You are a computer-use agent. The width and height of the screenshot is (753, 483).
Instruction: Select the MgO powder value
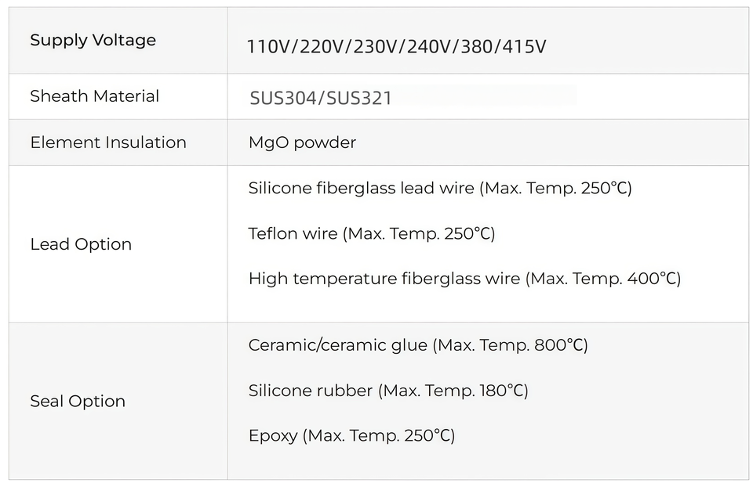(x=302, y=142)
